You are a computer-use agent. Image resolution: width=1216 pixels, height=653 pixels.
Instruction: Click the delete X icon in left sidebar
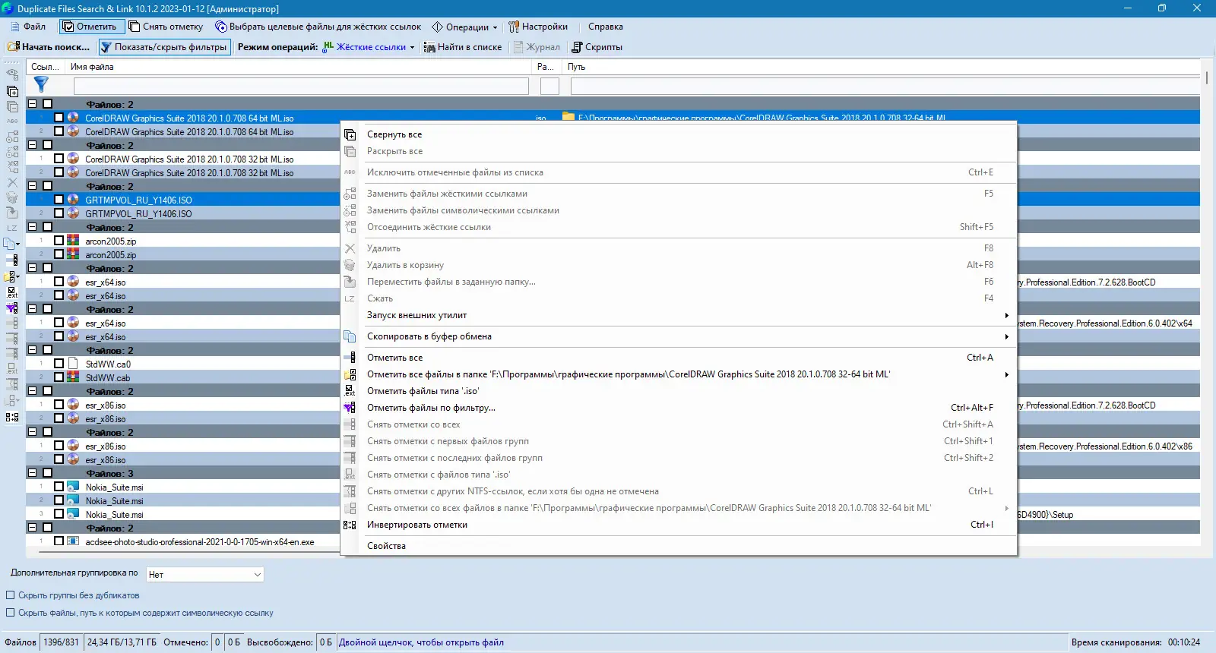pyautogui.click(x=12, y=183)
